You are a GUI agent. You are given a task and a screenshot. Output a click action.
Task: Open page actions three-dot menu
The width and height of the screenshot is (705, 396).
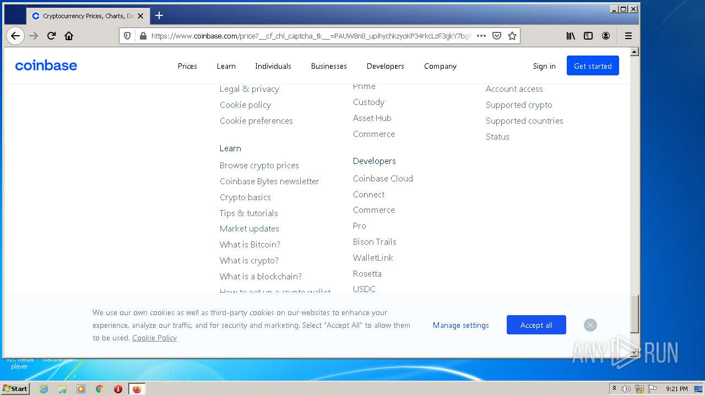[x=481, y=36]
